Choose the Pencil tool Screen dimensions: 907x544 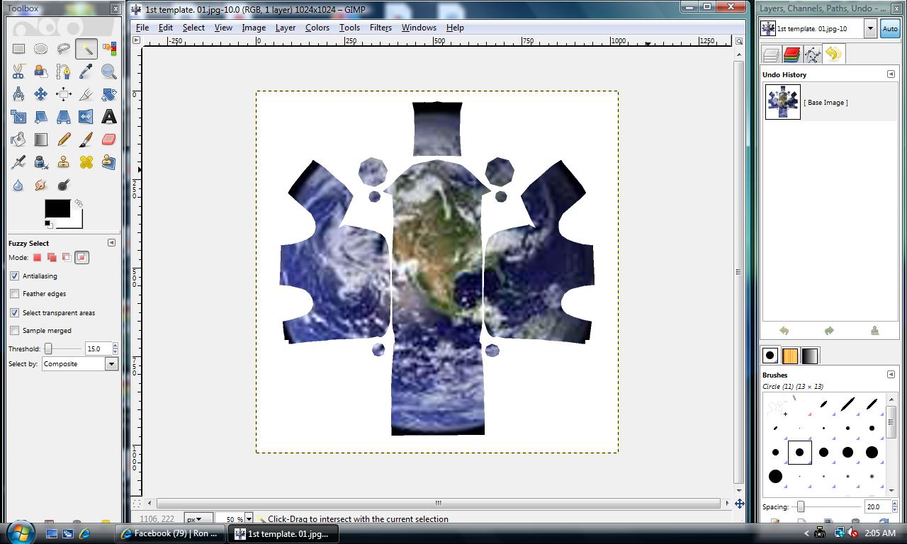tap(64, 140)
